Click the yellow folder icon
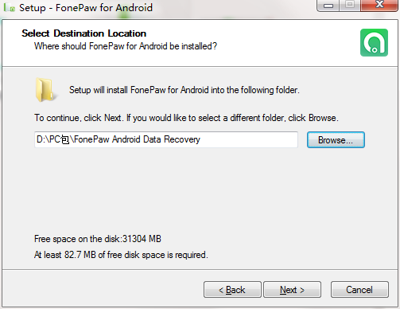The height and width of the screenshot is (309, 400). 45,90
